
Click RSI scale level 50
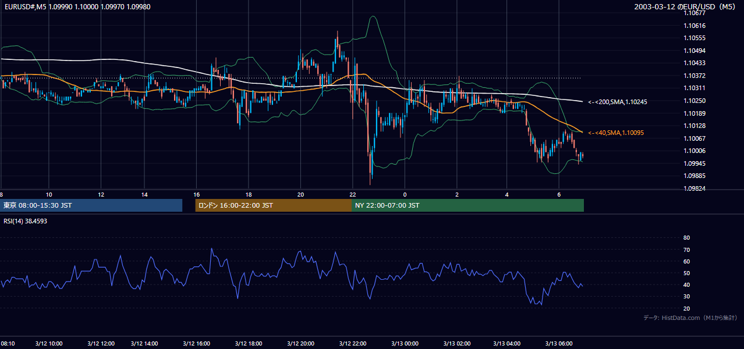point(686,273)
